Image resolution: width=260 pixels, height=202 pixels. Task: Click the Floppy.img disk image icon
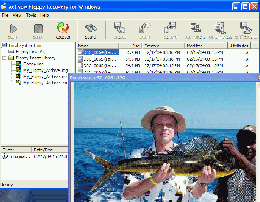click(18, 64)
